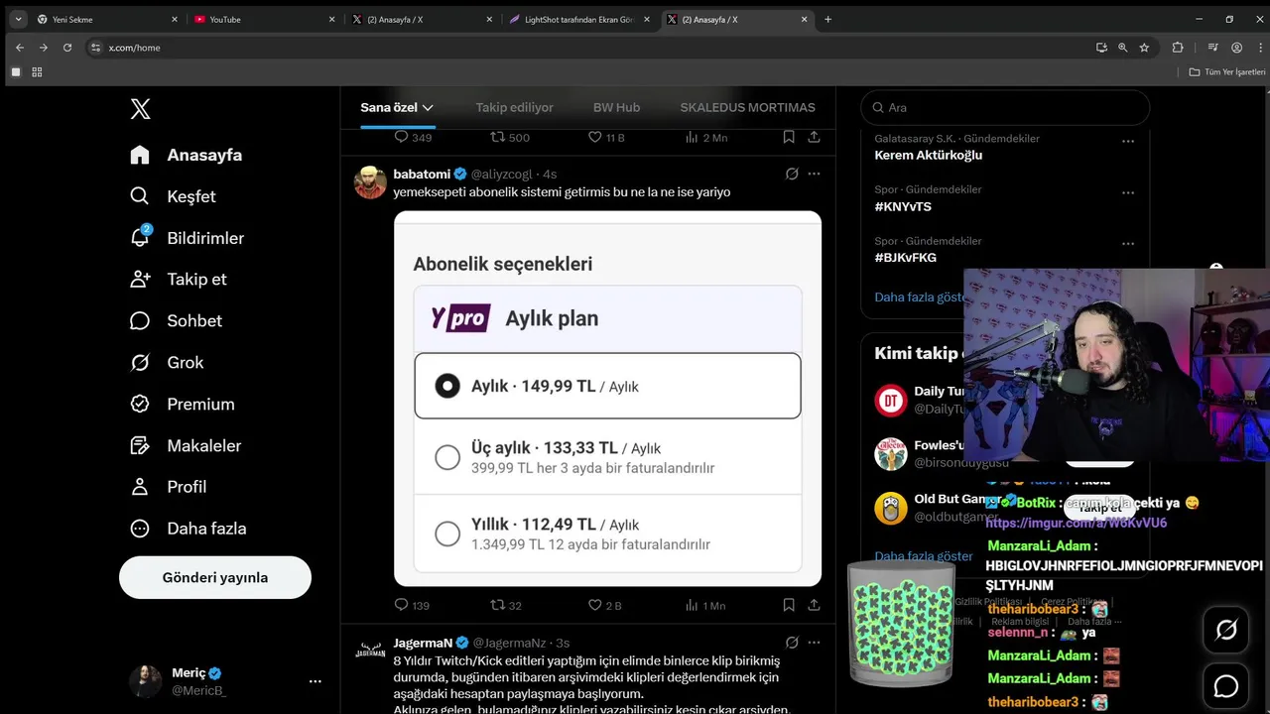Reply to babatomi post with 139 comments

pos(412,605)
